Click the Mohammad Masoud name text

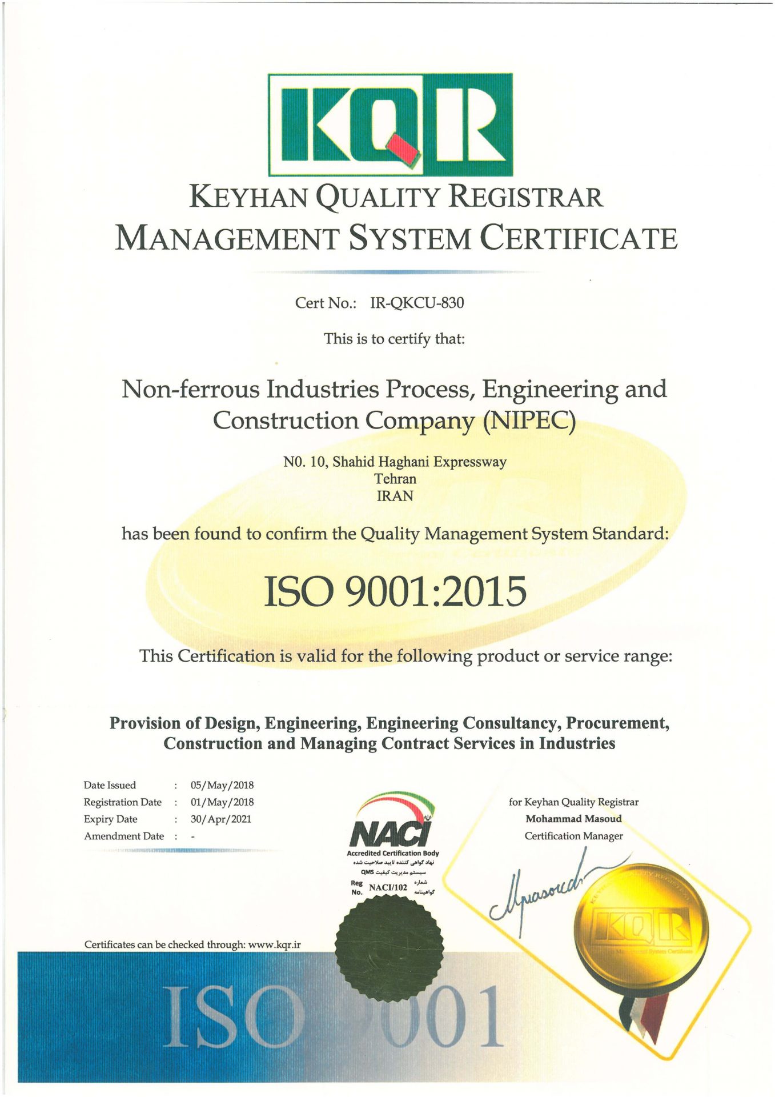(x=573, y=819)
